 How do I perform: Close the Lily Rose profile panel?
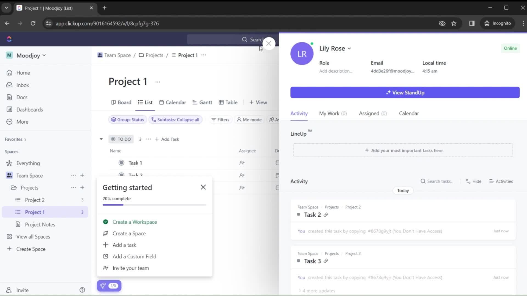(269, 44)
